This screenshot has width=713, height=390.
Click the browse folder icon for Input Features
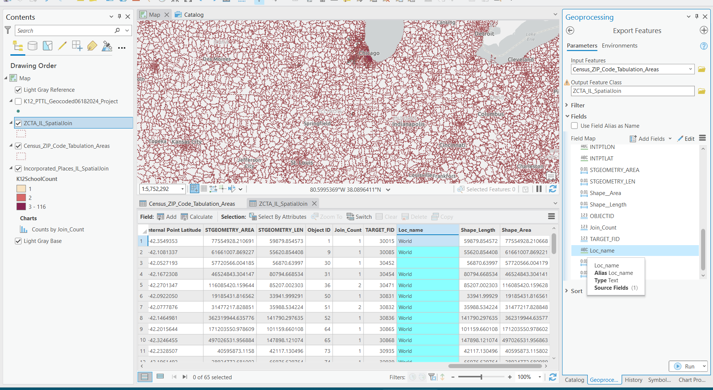click(x=701, y=69)
